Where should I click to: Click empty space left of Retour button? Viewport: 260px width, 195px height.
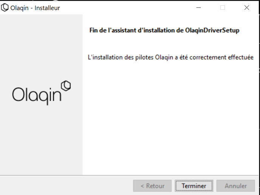pyautogui.click(x=67, y=186)
